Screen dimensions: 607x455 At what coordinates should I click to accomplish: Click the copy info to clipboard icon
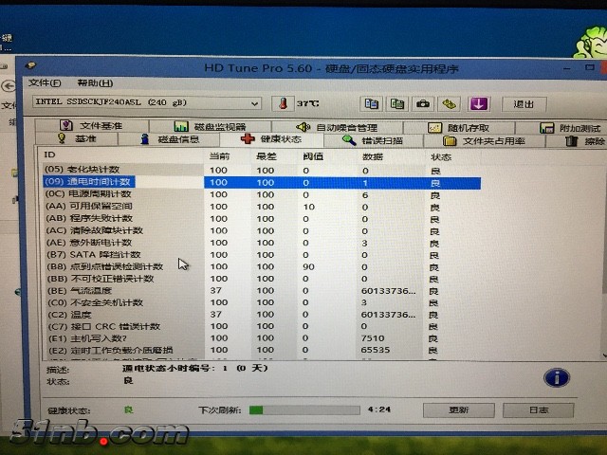pos(372,103)
